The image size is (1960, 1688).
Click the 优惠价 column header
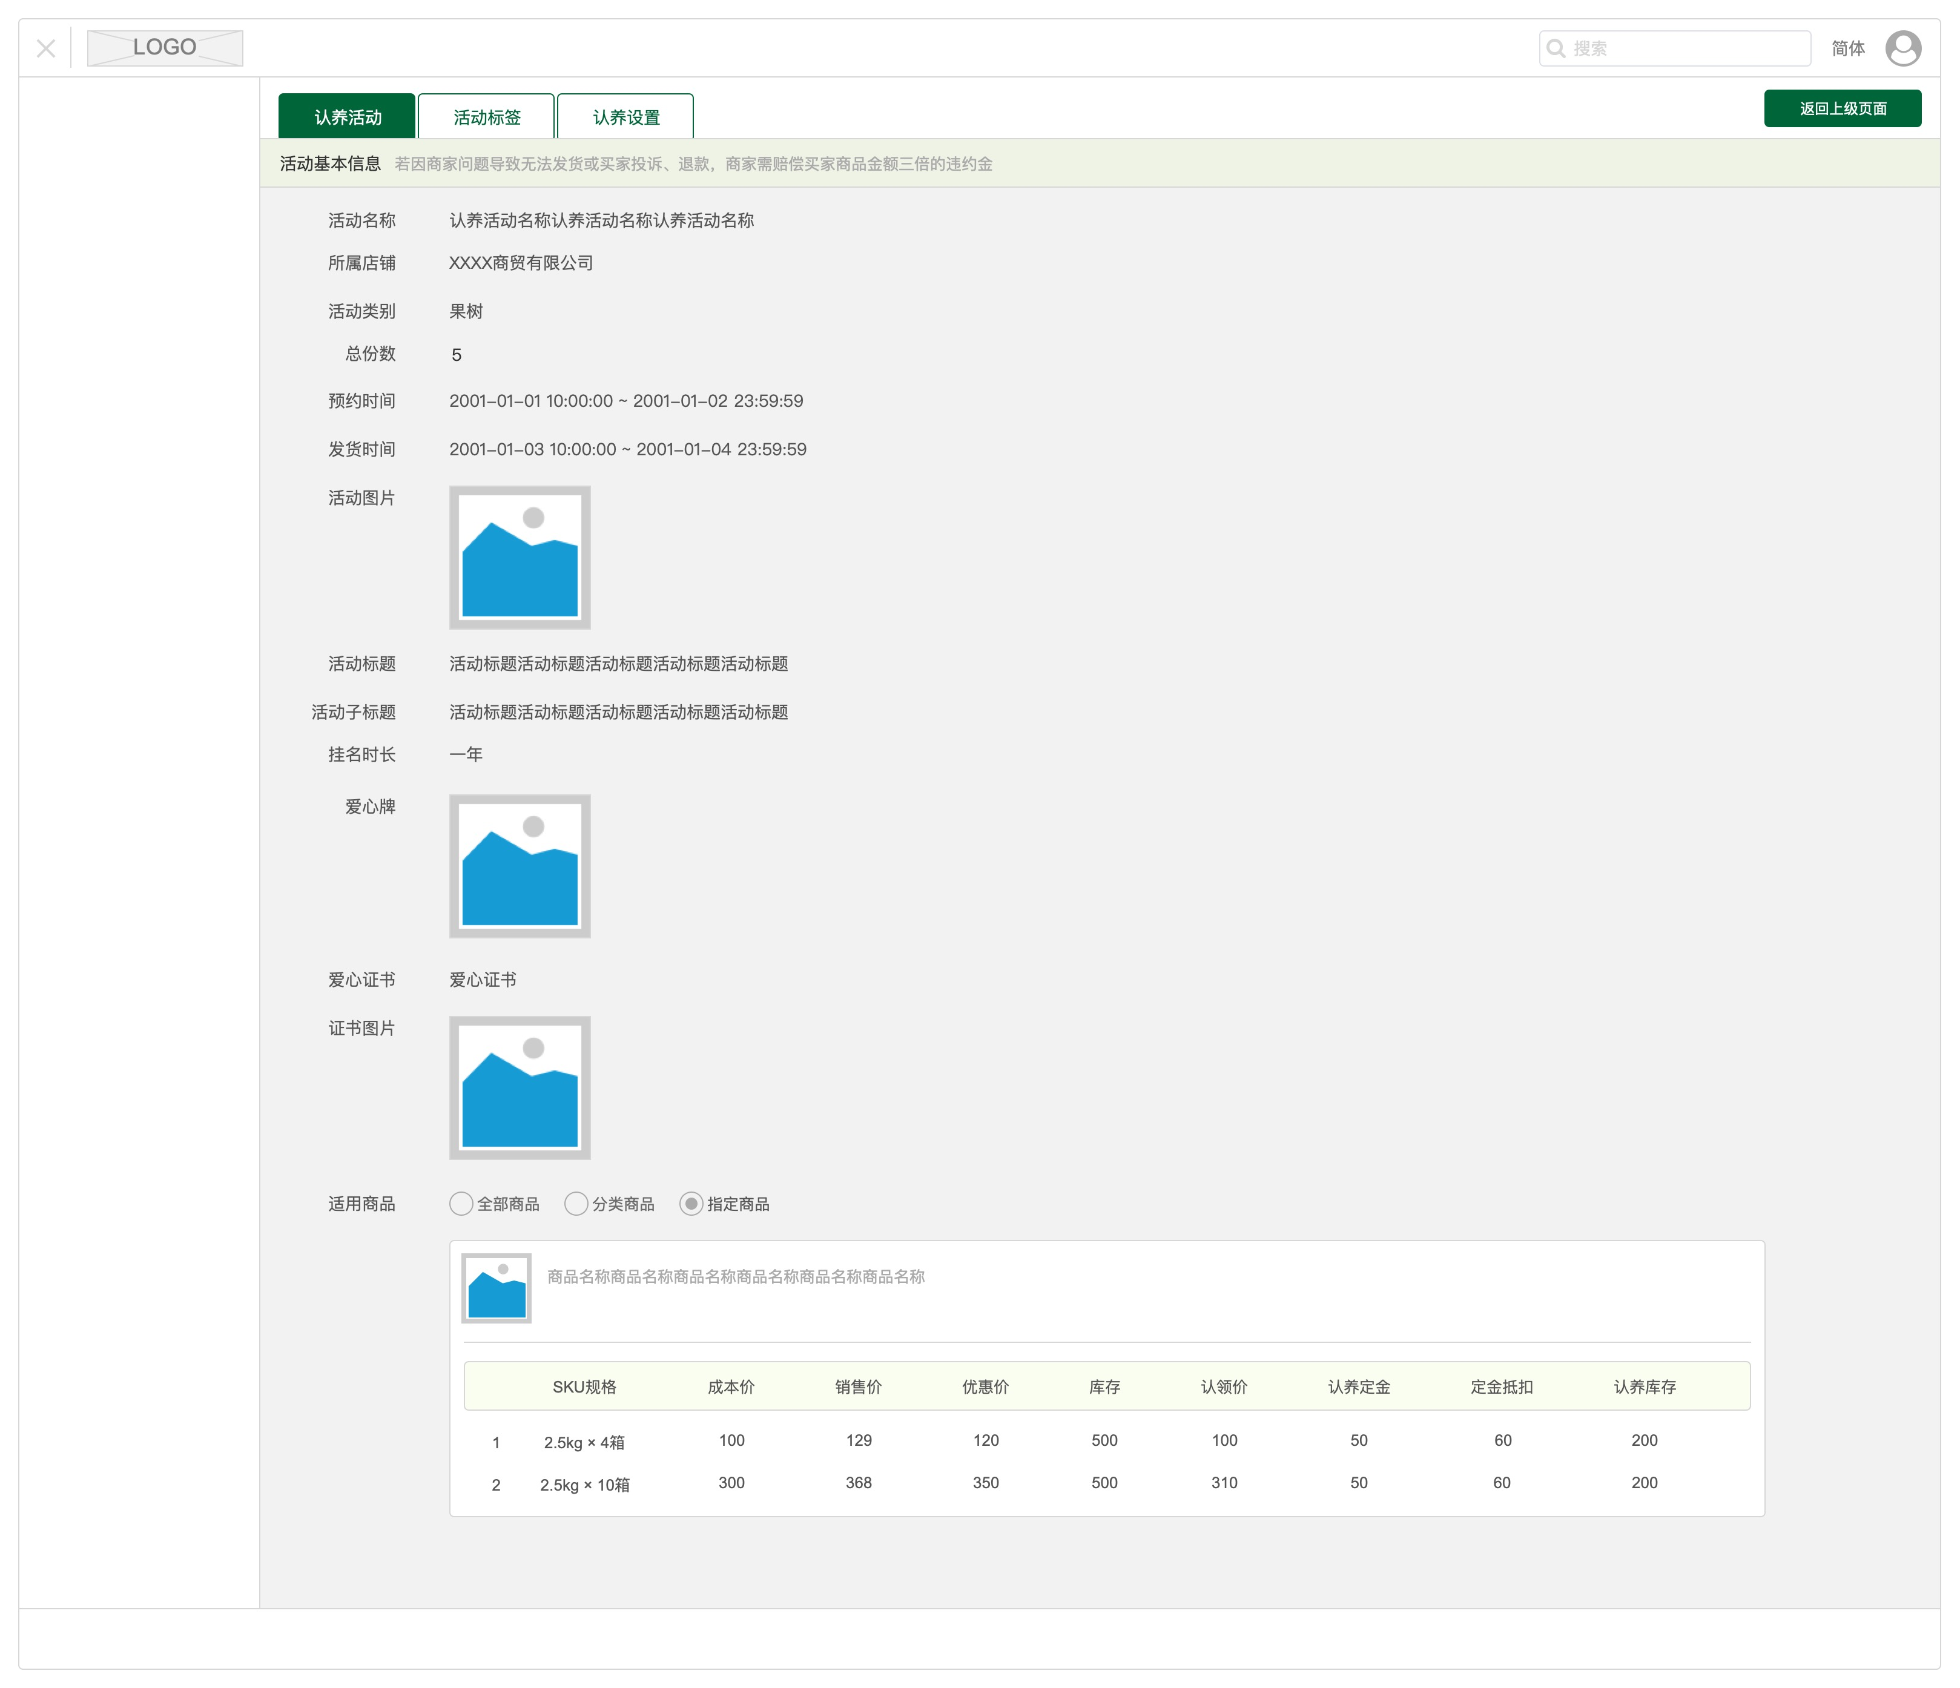click(x=986, y=1386)
